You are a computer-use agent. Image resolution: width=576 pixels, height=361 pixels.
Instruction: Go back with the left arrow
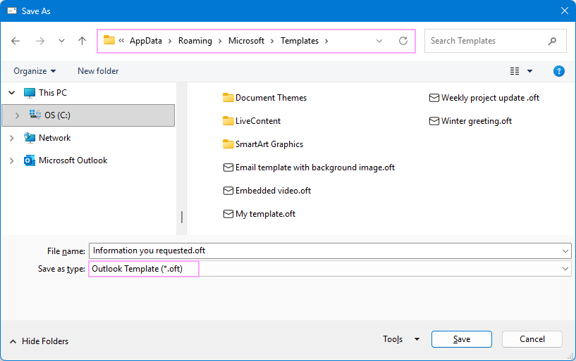pyautogui.click(x=16, y=41)
